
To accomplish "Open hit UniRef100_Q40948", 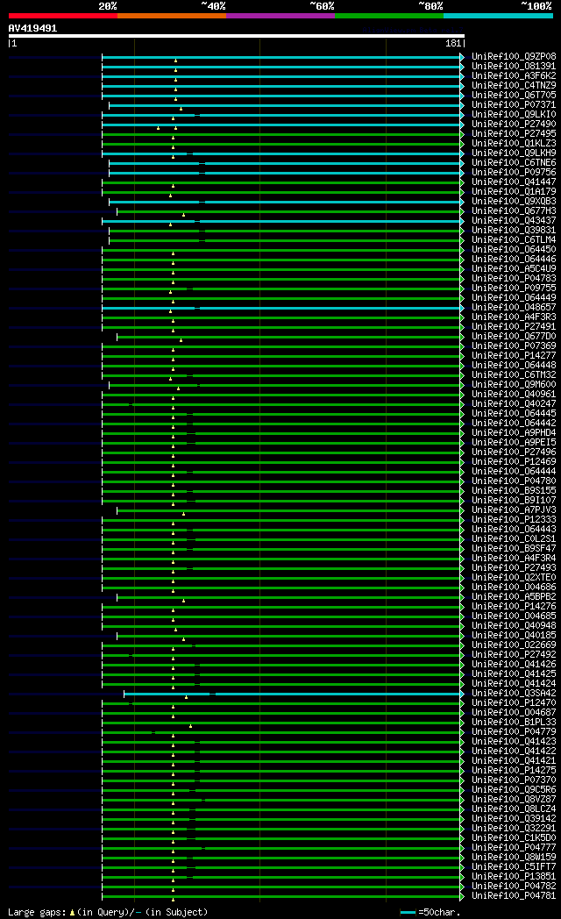I will pyautogui.click(x=515, y=626).
